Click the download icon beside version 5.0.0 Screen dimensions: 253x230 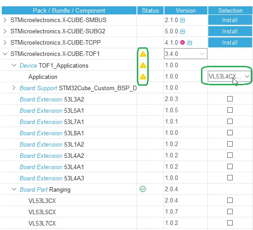pyautogui.click(x=183, y=31)
